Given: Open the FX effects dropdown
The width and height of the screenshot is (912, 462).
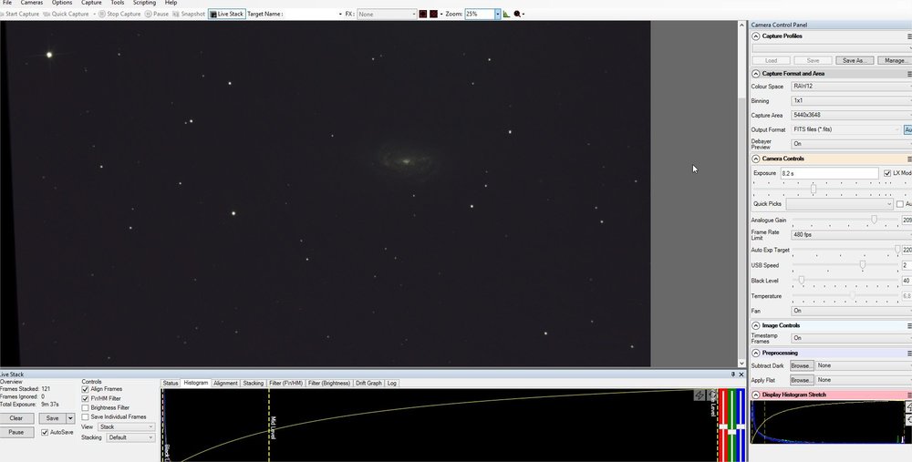Looking at the screenshot, I should pos(387,14).
